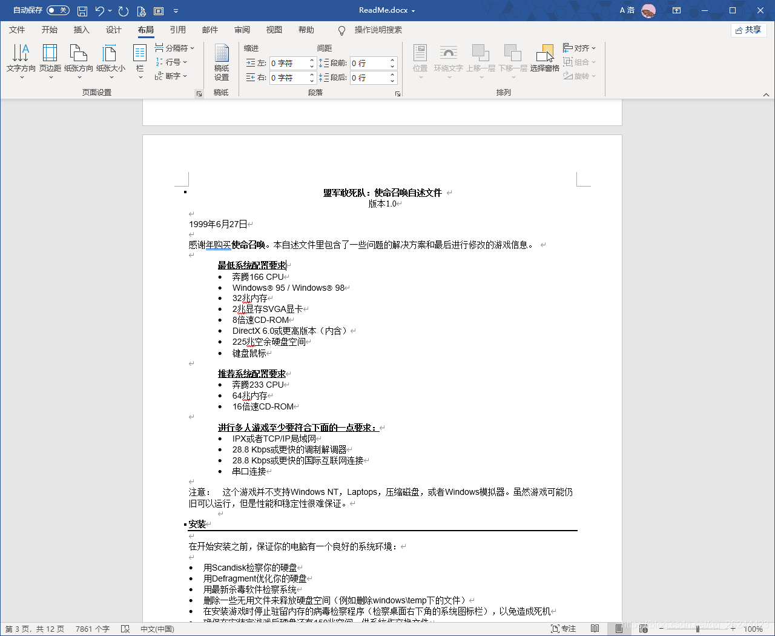Click the print preview icon in quick access
The height and width of the screenshot is (636, 775).
click(141, 10)
